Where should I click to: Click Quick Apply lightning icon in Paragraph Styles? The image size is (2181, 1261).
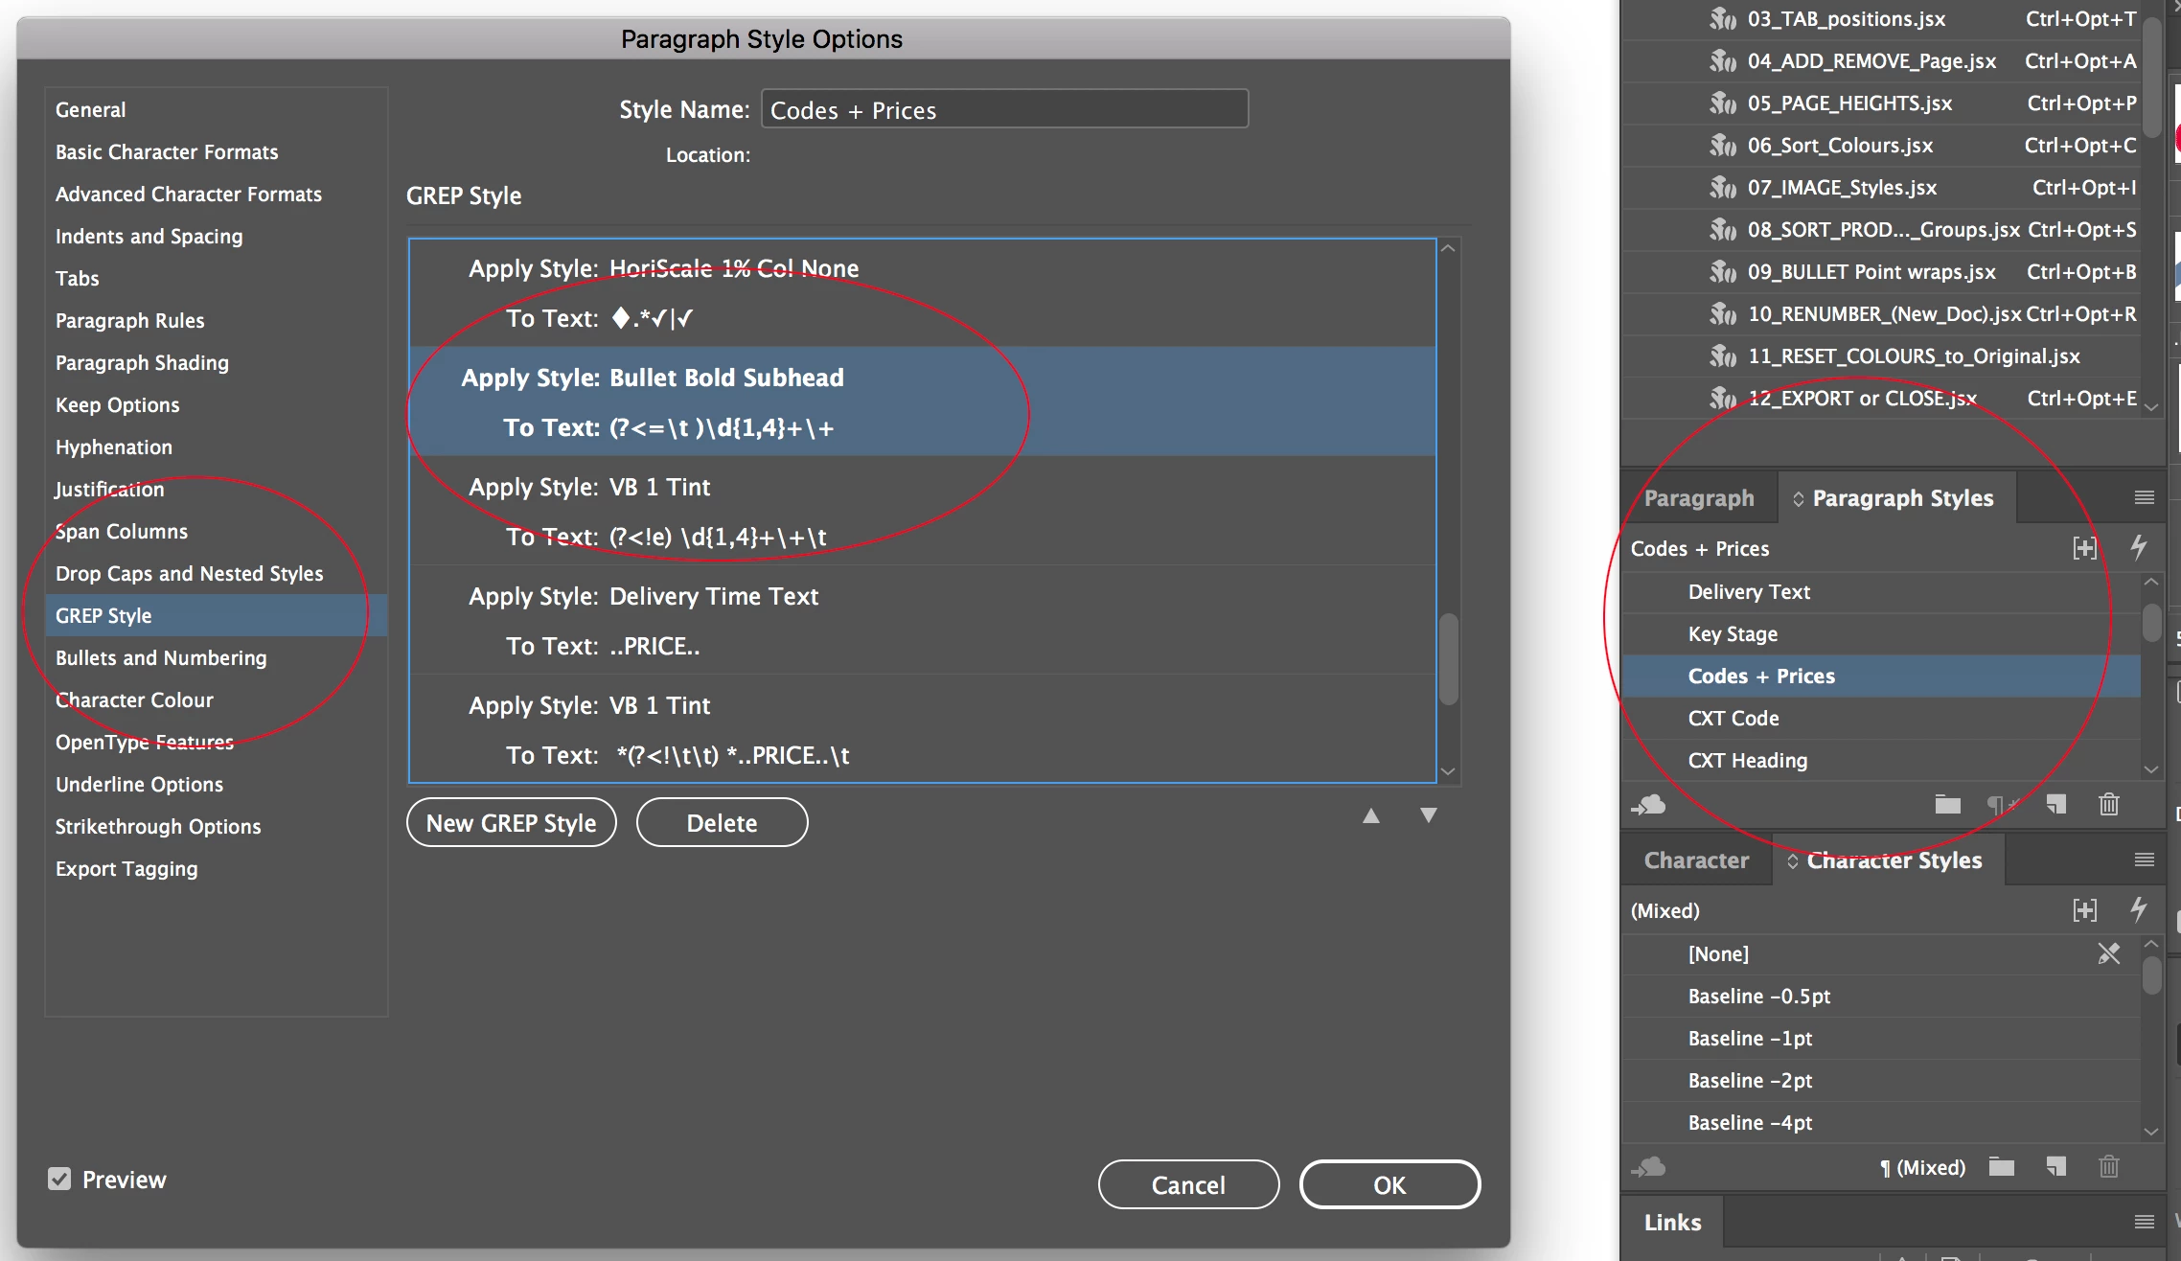(2138, 548)
